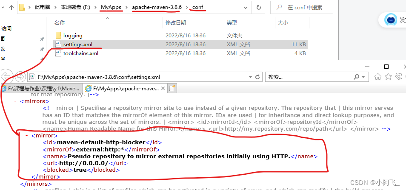406x190 pixels.
Task: Open the address bar history dropdown in Explorer
Action: coord(246,8)
